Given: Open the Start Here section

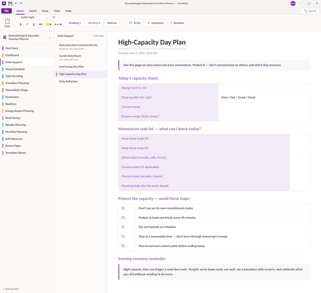Looking at the screenshot, I should [x=27, y=48].
